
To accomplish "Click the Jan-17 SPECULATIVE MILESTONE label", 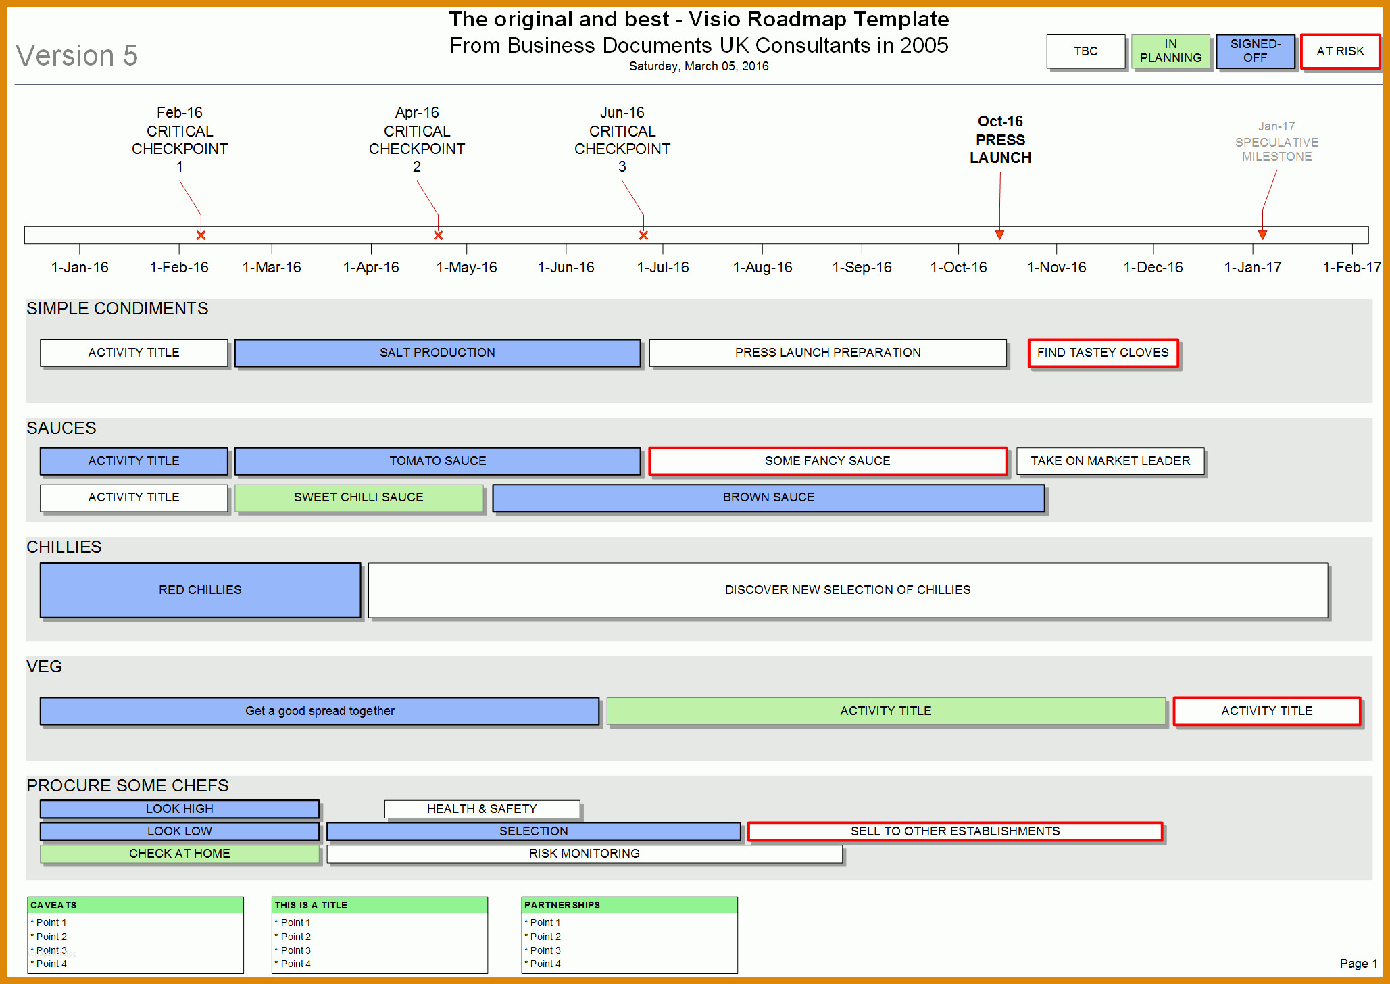I will pyautogui.click(x=1277, y=142).
